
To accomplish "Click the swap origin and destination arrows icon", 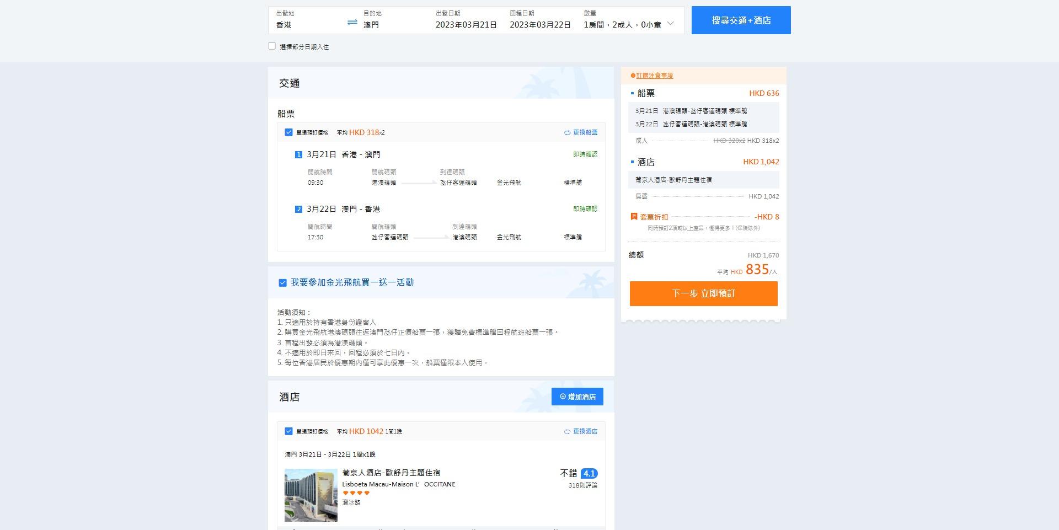I will pyautogui.click(x=352, y=23).
